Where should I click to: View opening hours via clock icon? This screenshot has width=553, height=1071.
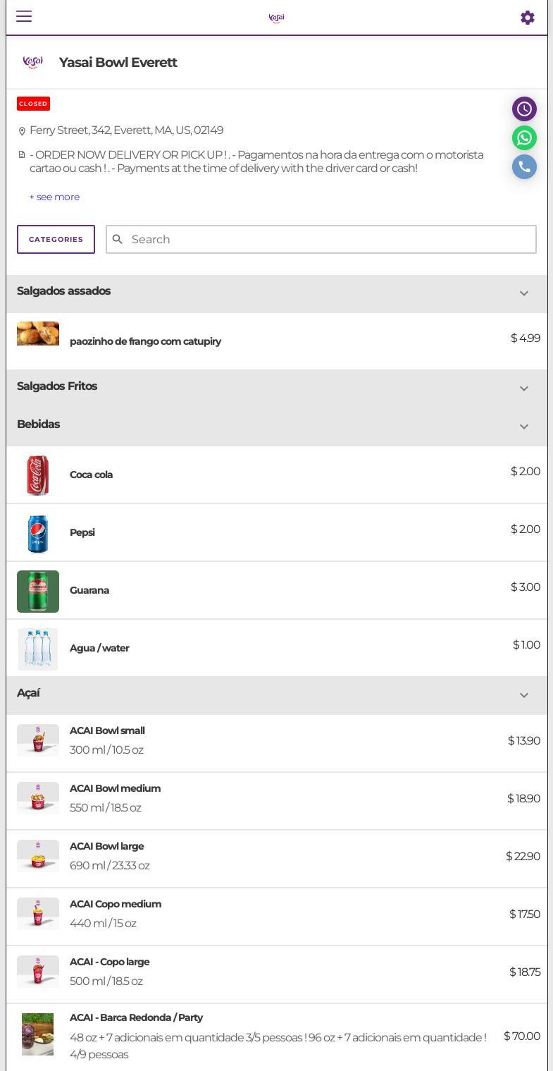pyautogui.click(x=524, y=109)
